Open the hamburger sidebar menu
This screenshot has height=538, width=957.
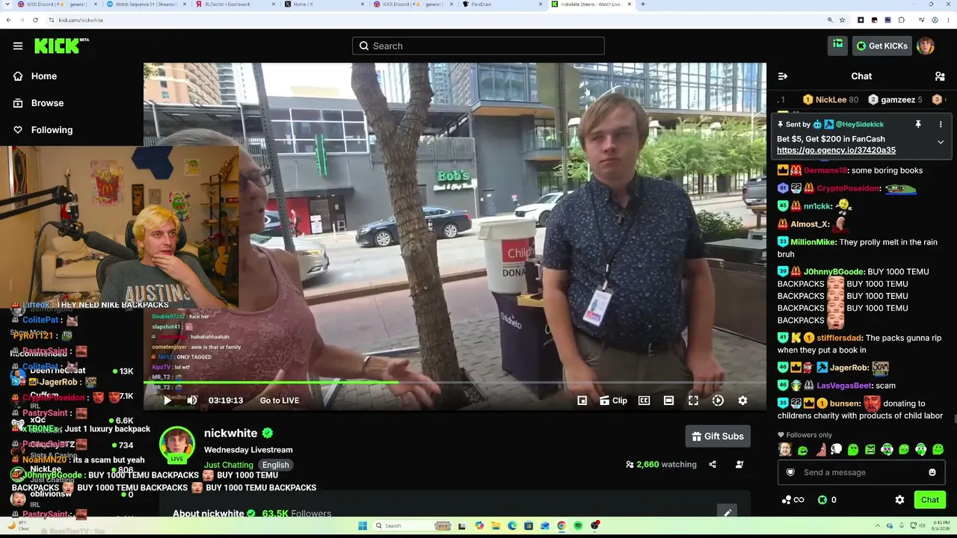coord(18,46)
